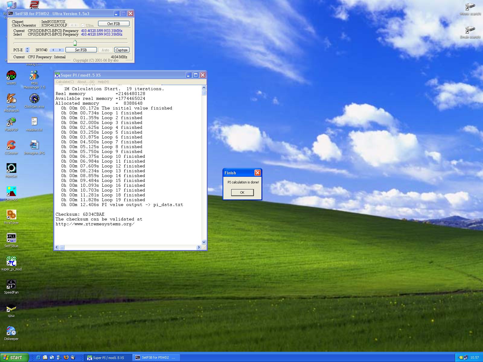This screenshot has height=362, width=483.
Task: Select the super_pi_mod desktop icon
Action: point(11,263)
